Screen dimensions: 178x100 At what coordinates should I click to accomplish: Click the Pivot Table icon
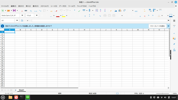(x=124, y=10)
